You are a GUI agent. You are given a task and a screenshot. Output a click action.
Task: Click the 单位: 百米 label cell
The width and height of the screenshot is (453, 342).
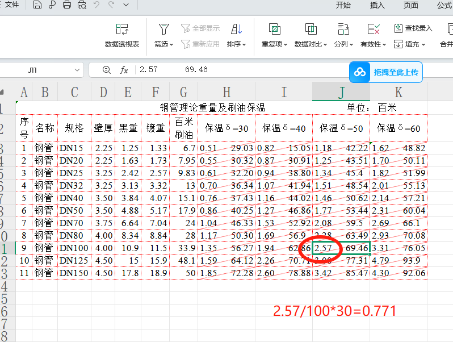coord(371,107)
